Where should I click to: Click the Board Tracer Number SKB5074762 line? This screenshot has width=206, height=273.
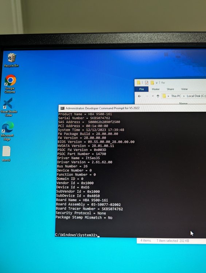[x=89, y=209]
